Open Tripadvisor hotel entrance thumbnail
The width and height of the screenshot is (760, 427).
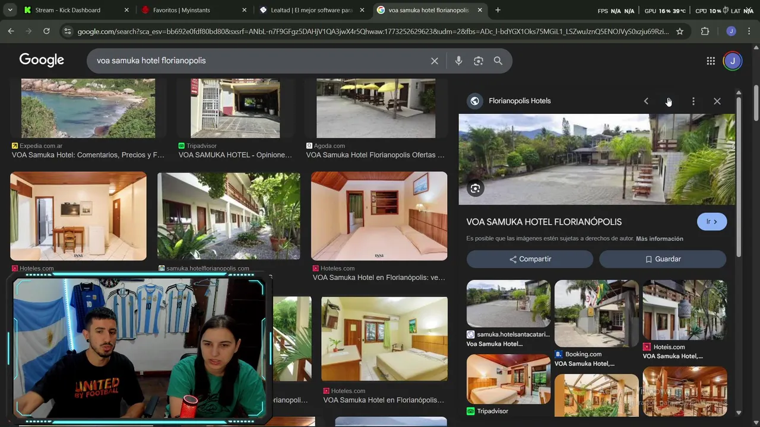click(235, 108)
